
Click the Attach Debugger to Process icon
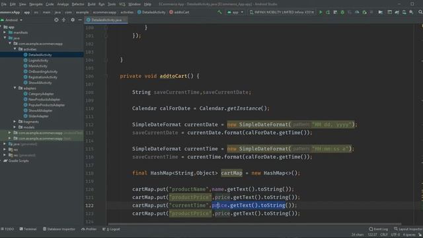(364, 12)
